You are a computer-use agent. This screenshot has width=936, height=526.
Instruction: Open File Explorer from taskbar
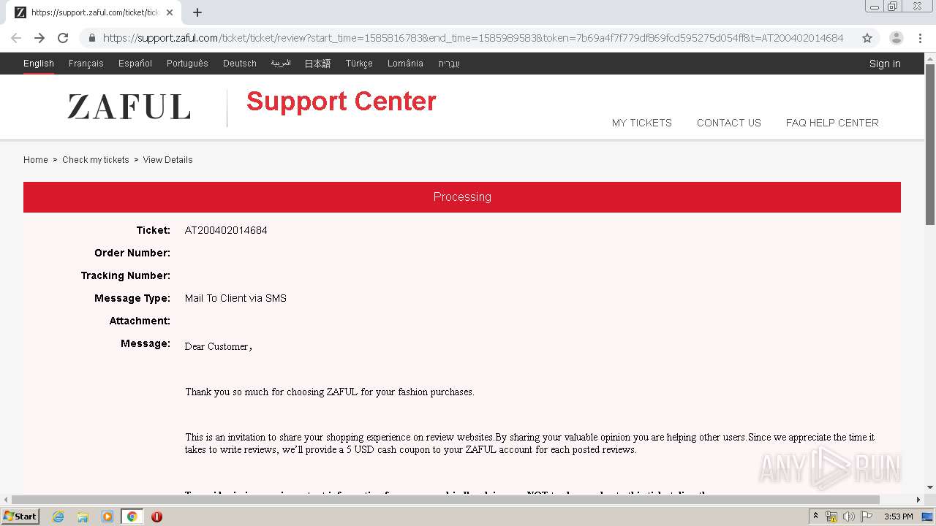click(x=83, y=517)
